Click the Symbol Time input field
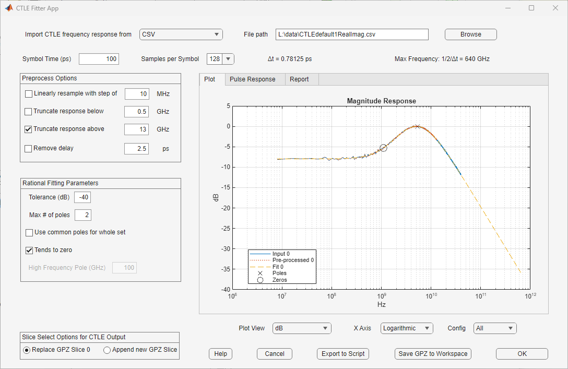 pos(99,59)
